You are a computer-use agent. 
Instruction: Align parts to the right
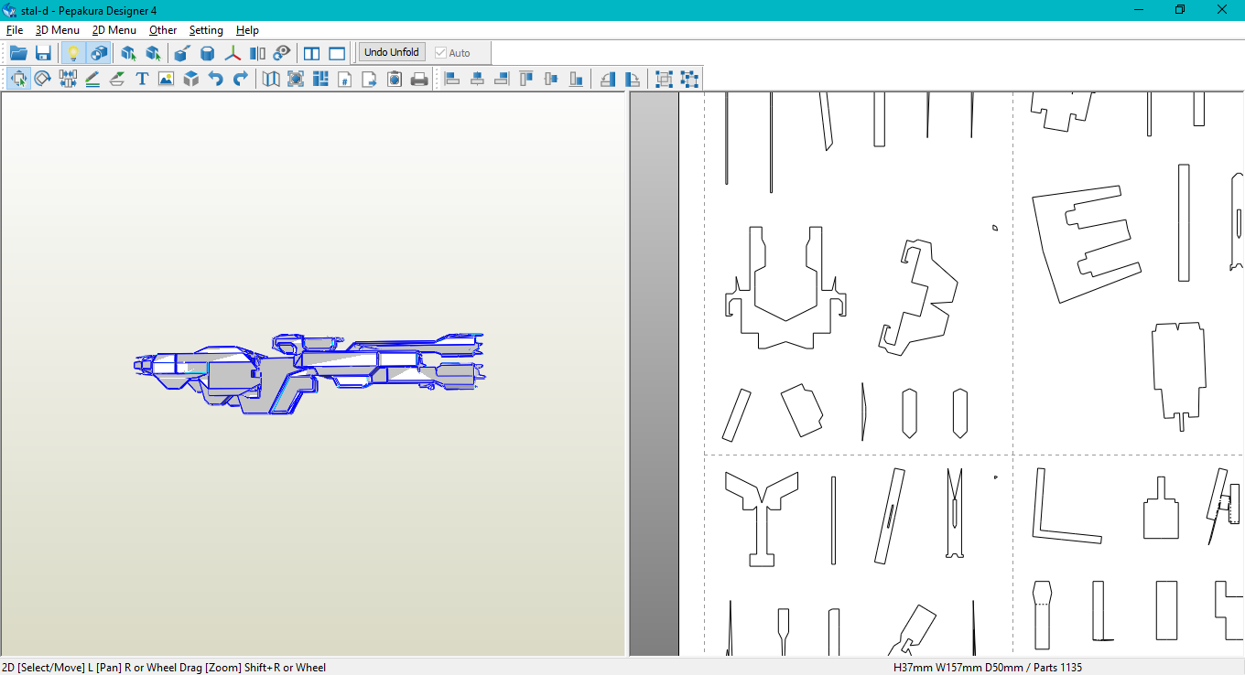502,79
